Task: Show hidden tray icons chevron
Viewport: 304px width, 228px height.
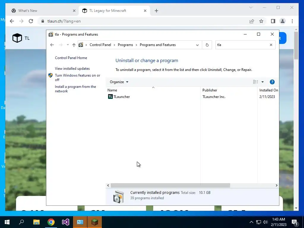Action: (x=251, y=222)
